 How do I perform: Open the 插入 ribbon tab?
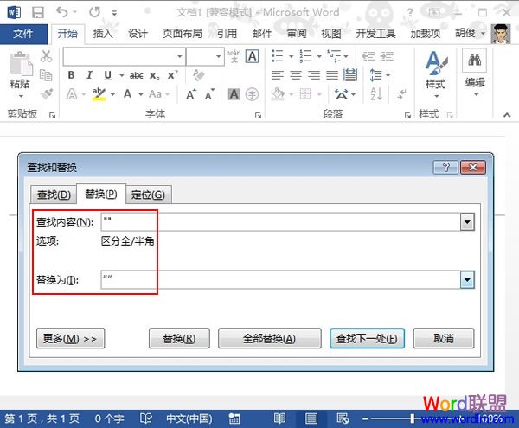point(103,34)
